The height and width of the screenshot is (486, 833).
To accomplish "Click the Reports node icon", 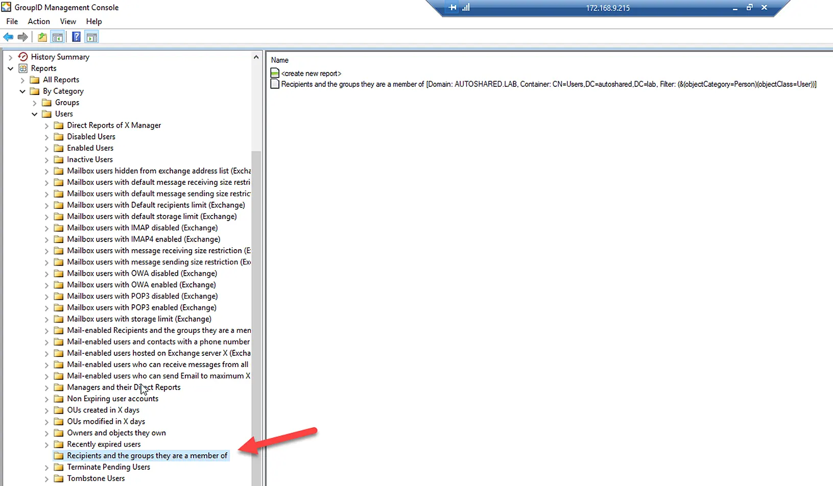I will click(x=23, y=68).
